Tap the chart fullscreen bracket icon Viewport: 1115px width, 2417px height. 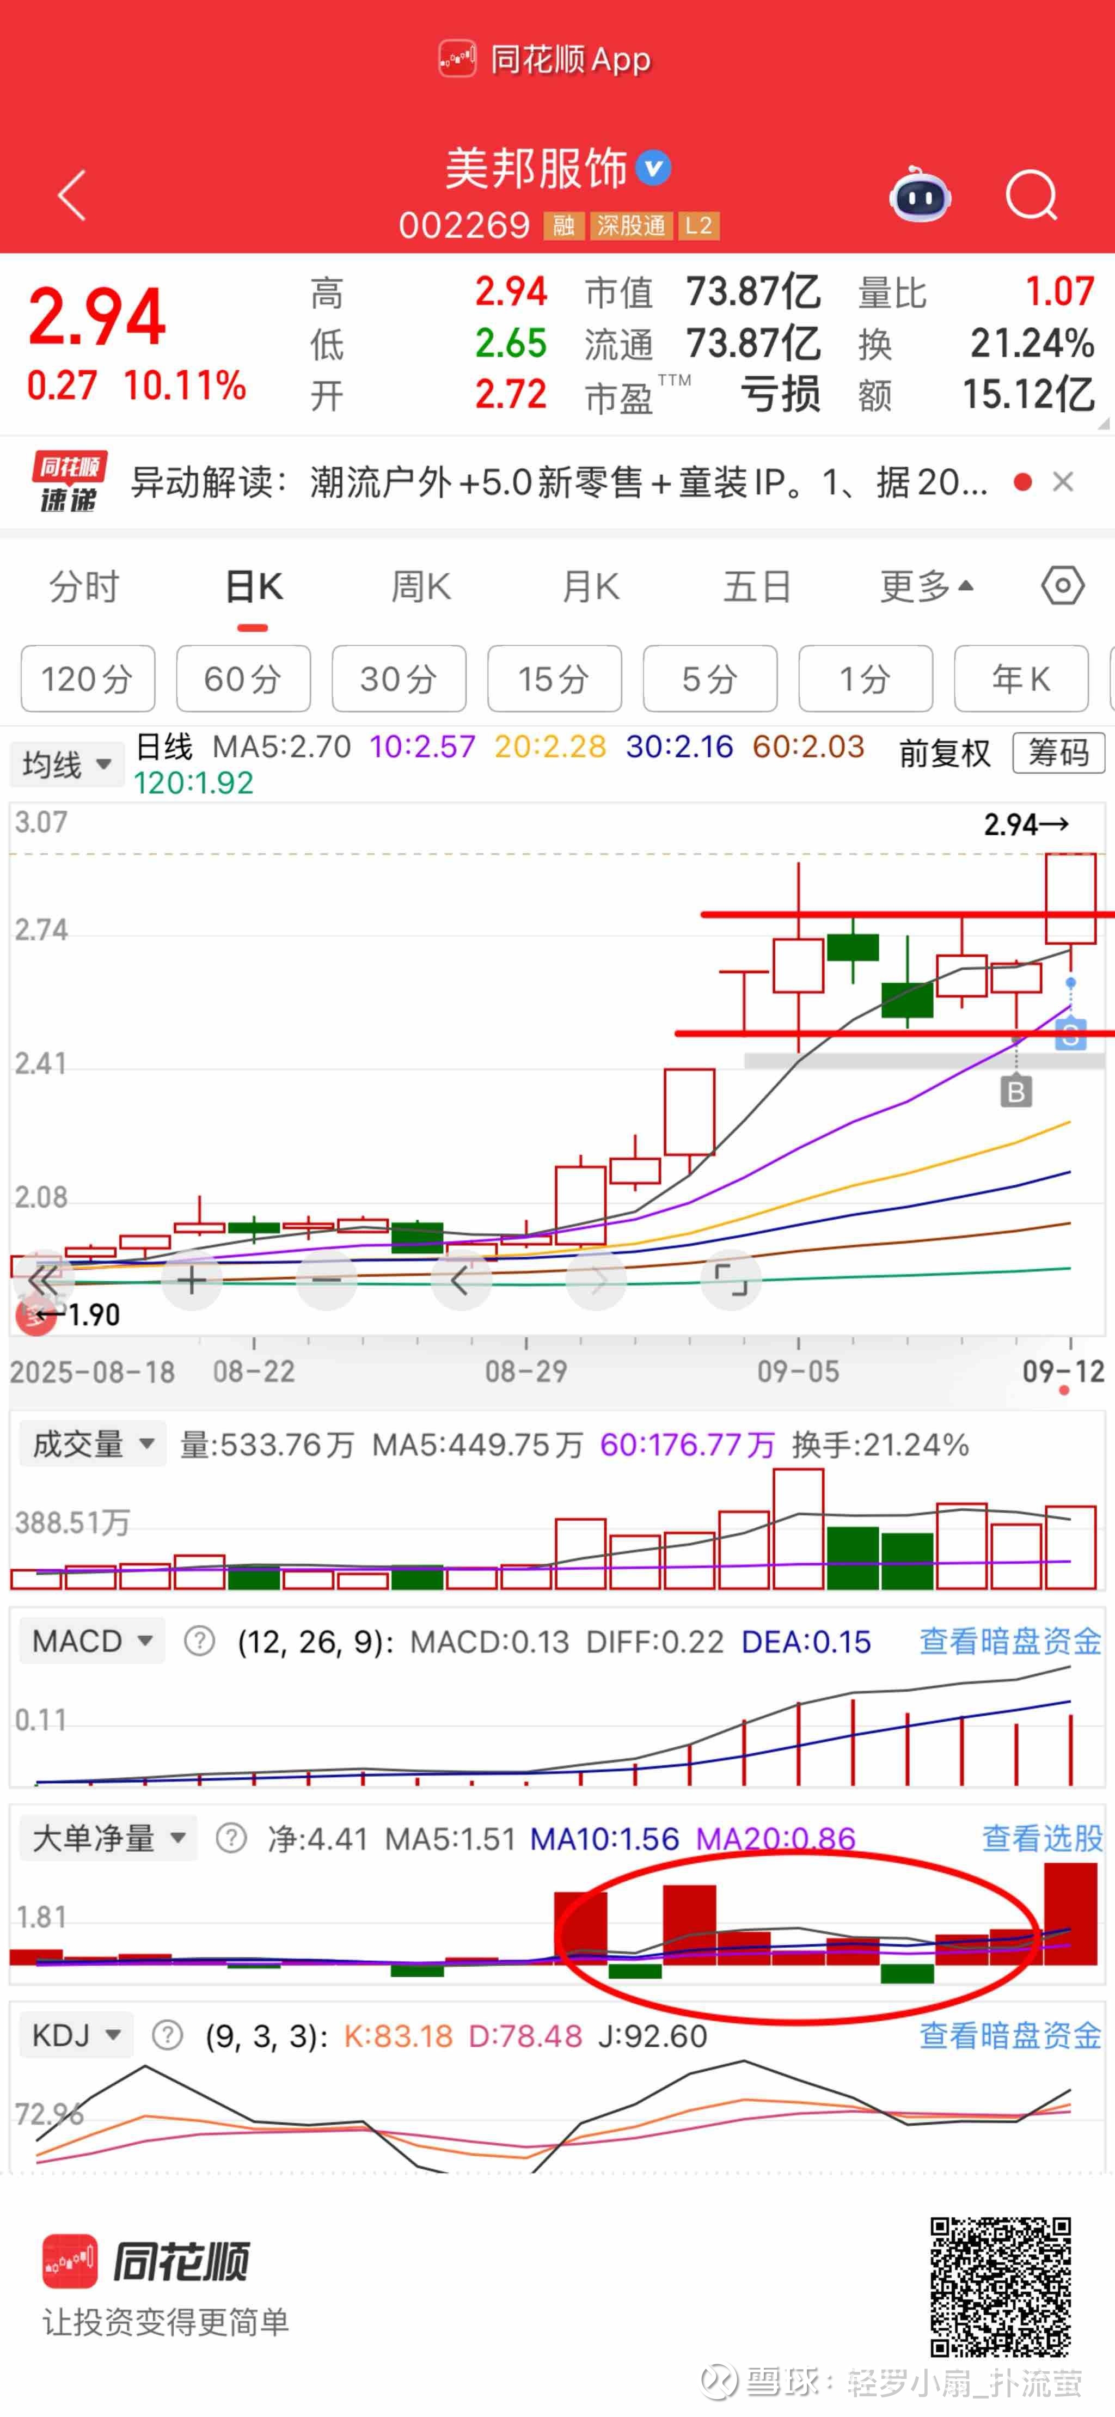pyautogui.click(x=730, y=1280)
